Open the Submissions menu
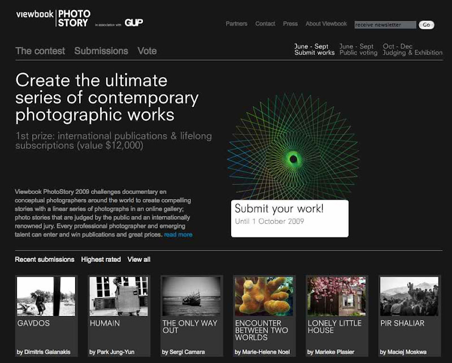The height and width of the screenshot is (363, 452). point(101,51)
